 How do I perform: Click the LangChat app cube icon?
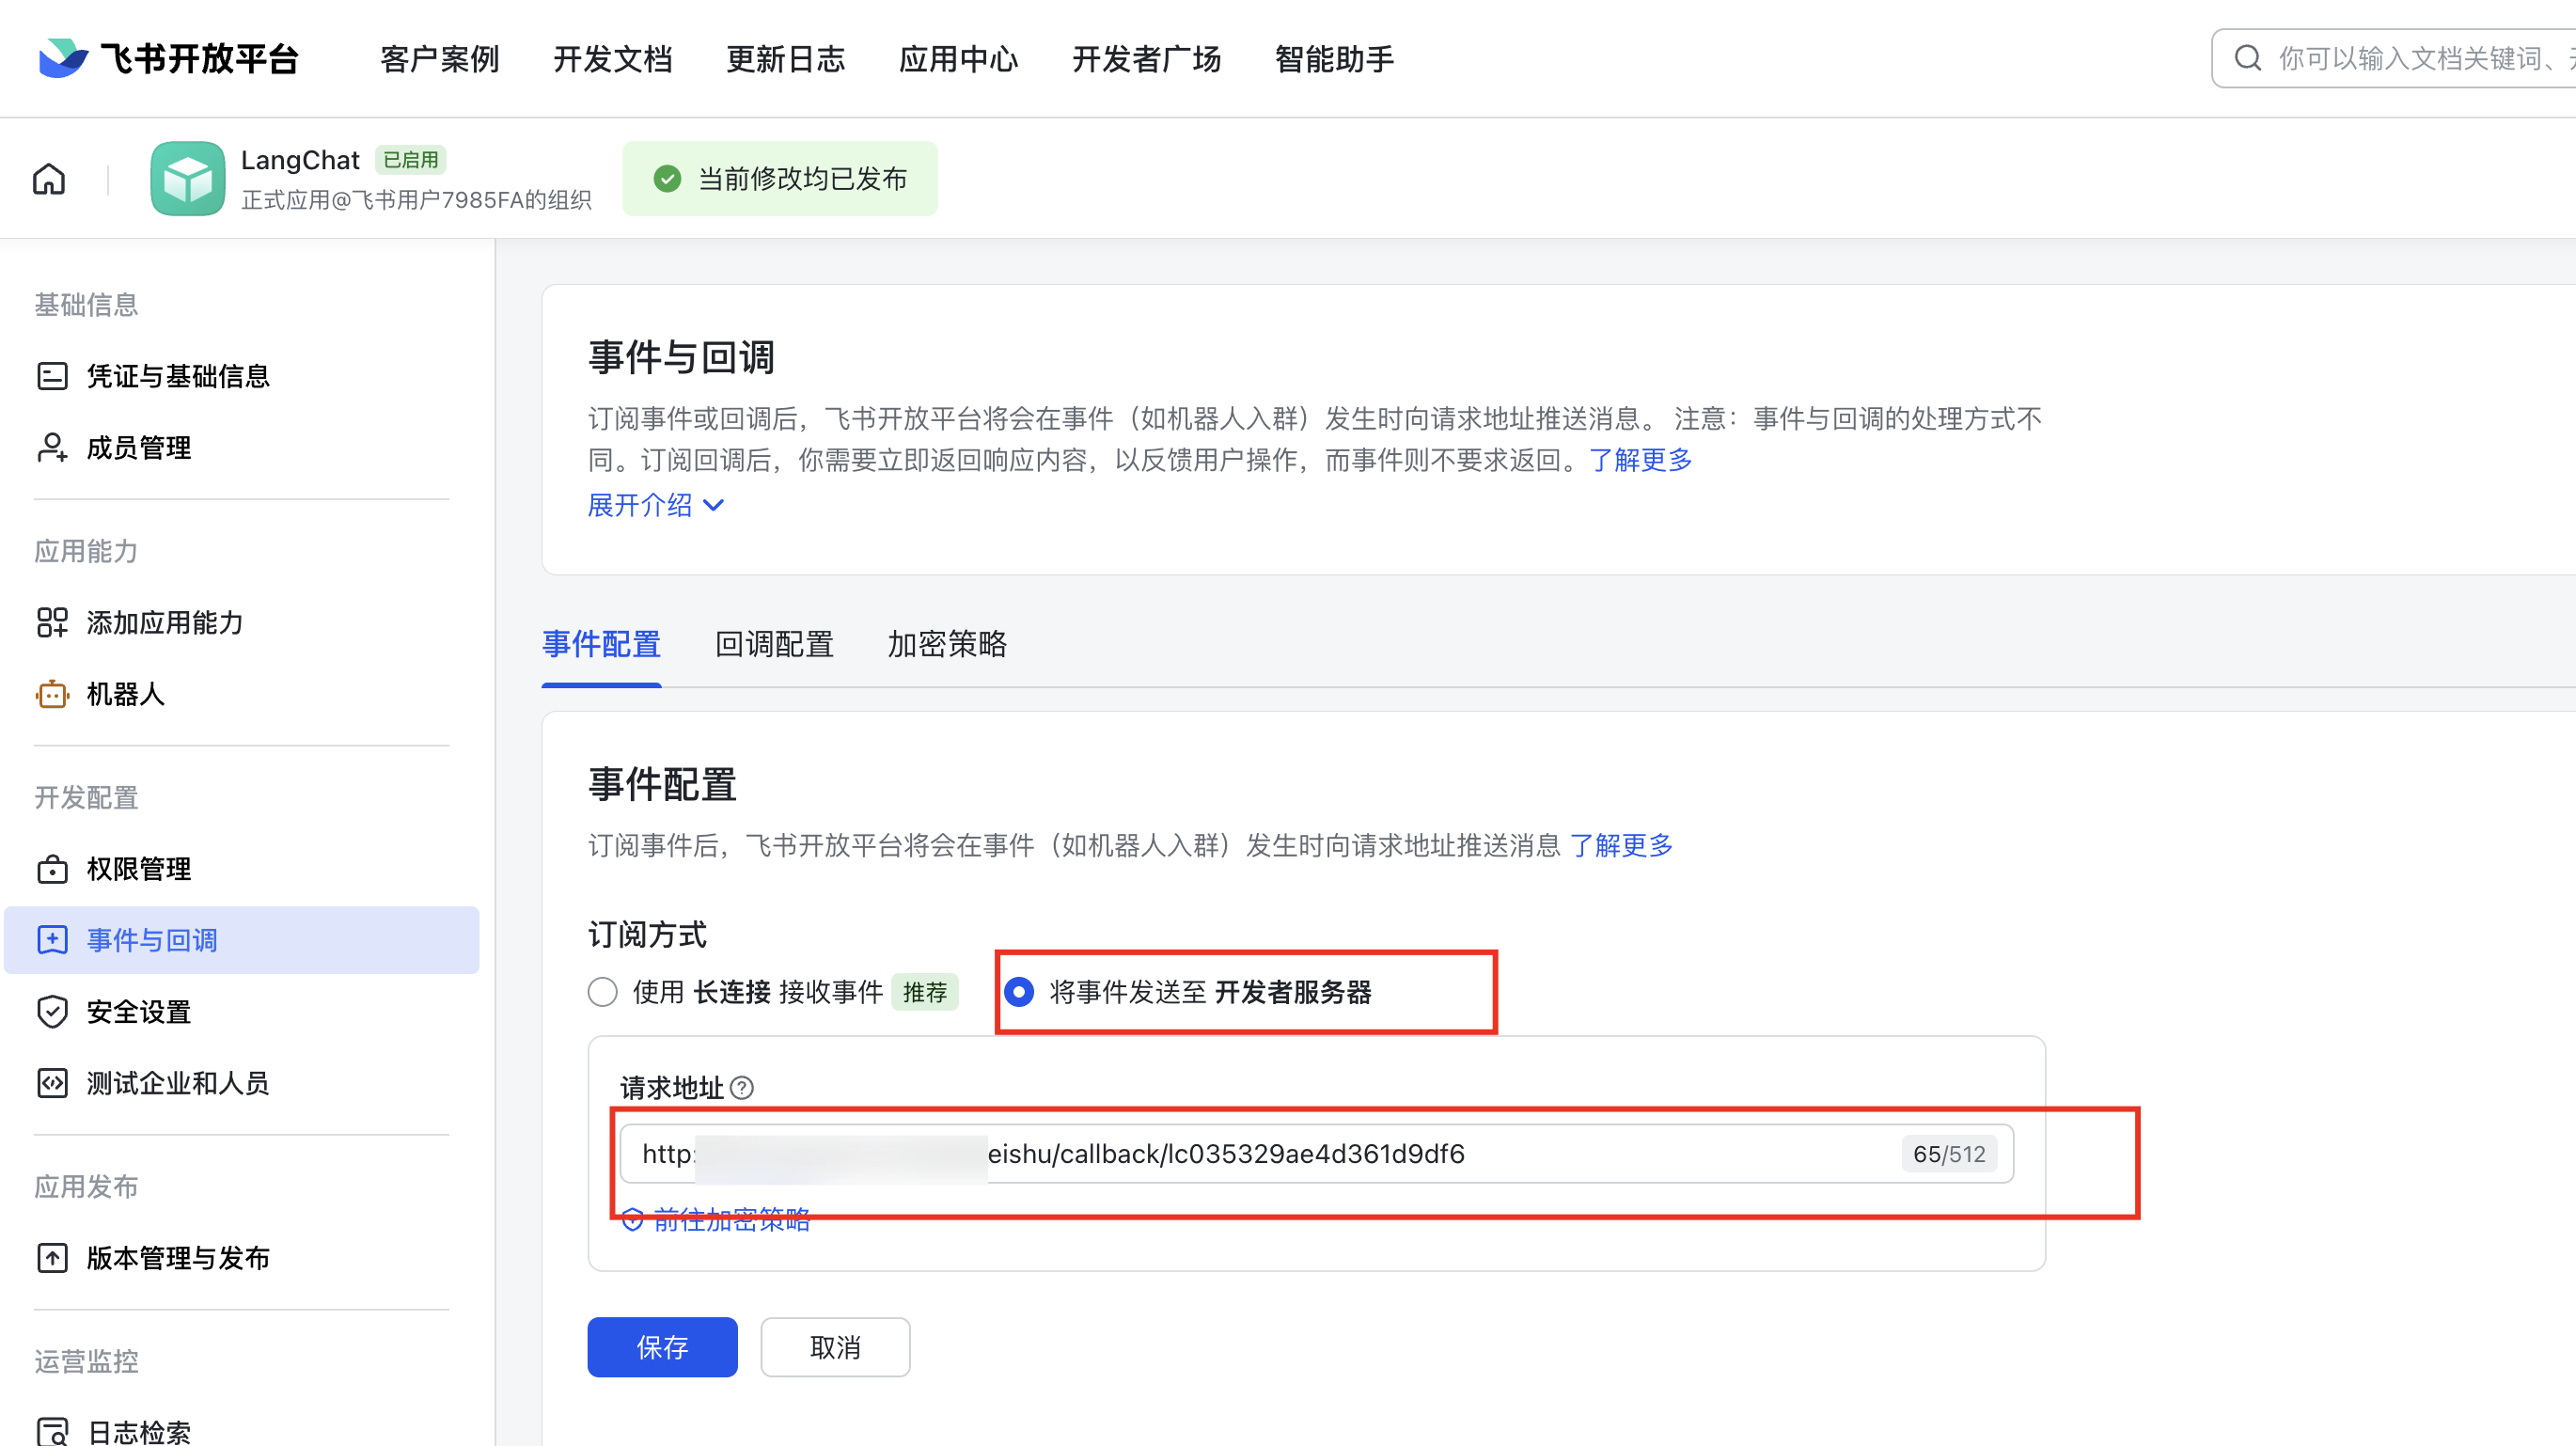tap(187, 179)
